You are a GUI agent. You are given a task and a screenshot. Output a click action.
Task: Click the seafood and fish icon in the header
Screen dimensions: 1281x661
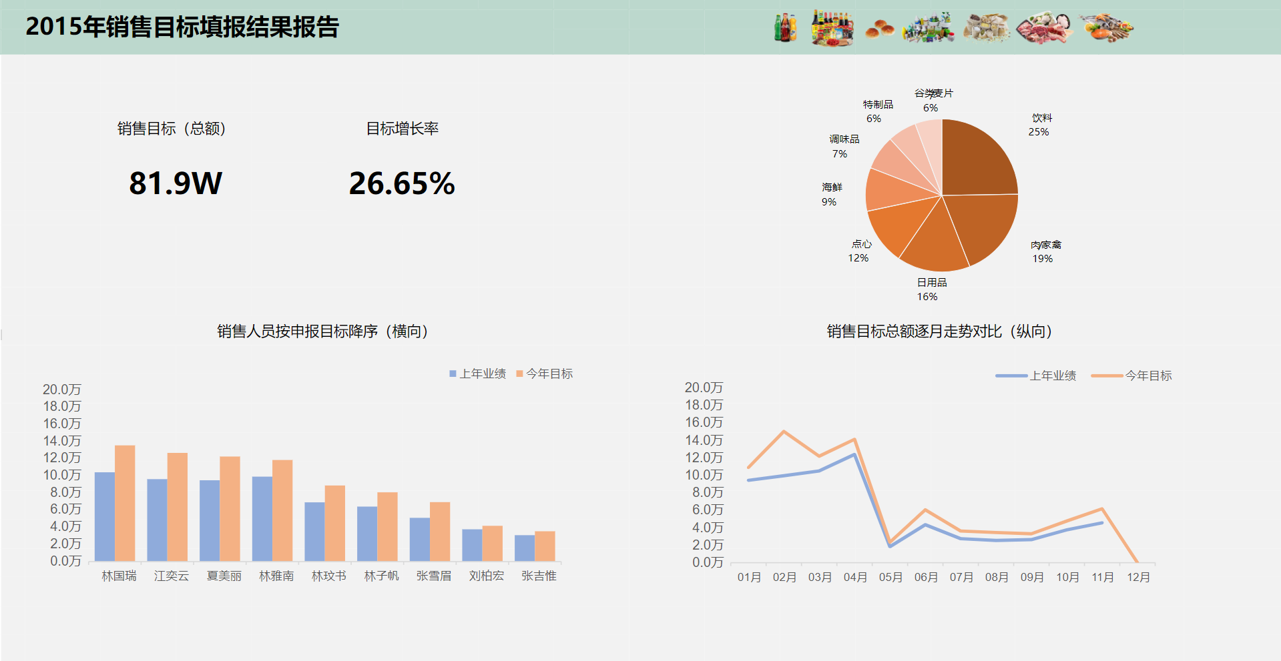pyautogui.click(x=1105, y=28)
